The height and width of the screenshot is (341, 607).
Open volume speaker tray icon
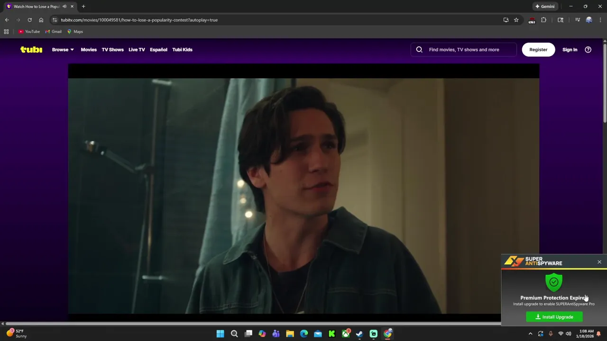click(569, 334)
